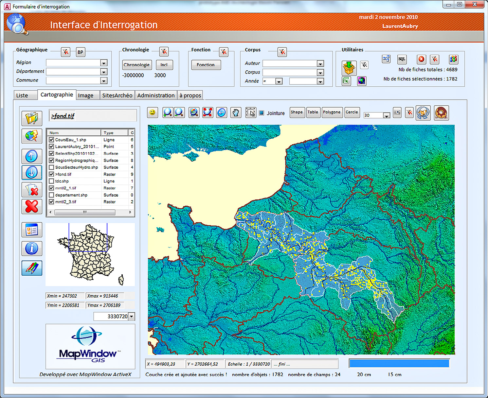Open the Année value dropdown

click(x=320, y=81)
